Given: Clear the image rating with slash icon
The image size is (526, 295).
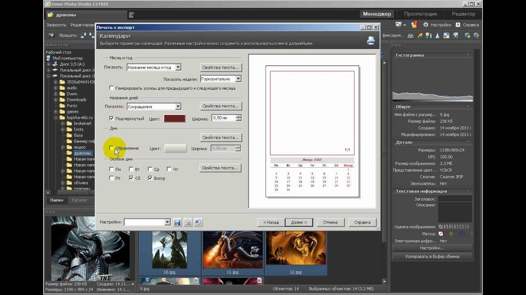Looking at the screenshot, I should point(441,227).
